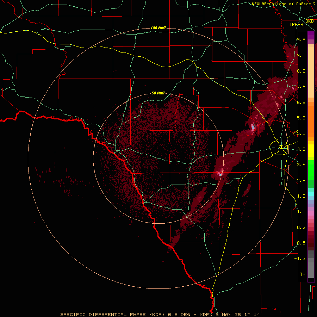Screen dimensions: 317x317
Task: Click the [PHAS] legend label
Action: [298, 25]
